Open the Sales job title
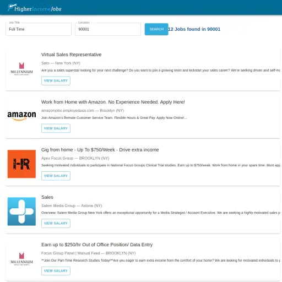 [x=47, y=197]
